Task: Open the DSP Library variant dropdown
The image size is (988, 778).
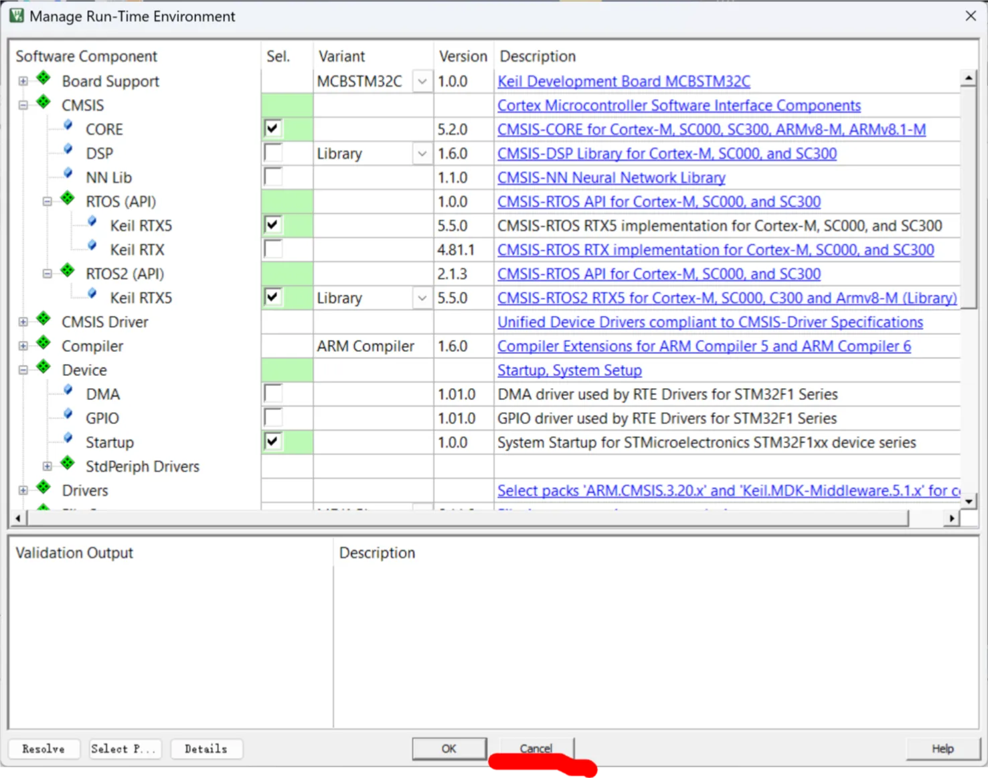Action: click(x=422, y=153)
